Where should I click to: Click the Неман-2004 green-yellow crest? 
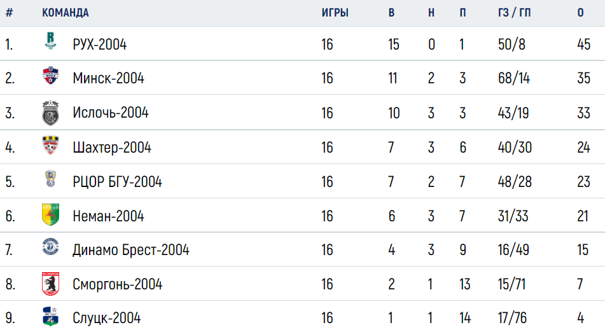point(50,214)
